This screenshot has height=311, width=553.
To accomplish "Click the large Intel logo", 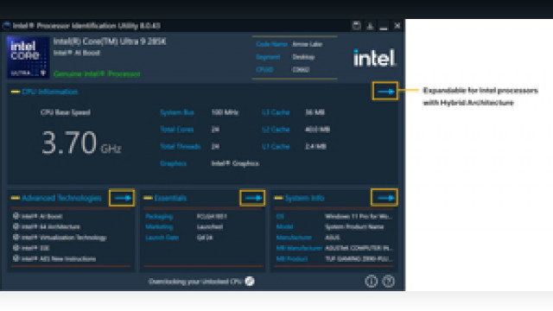I will (374, 58).
